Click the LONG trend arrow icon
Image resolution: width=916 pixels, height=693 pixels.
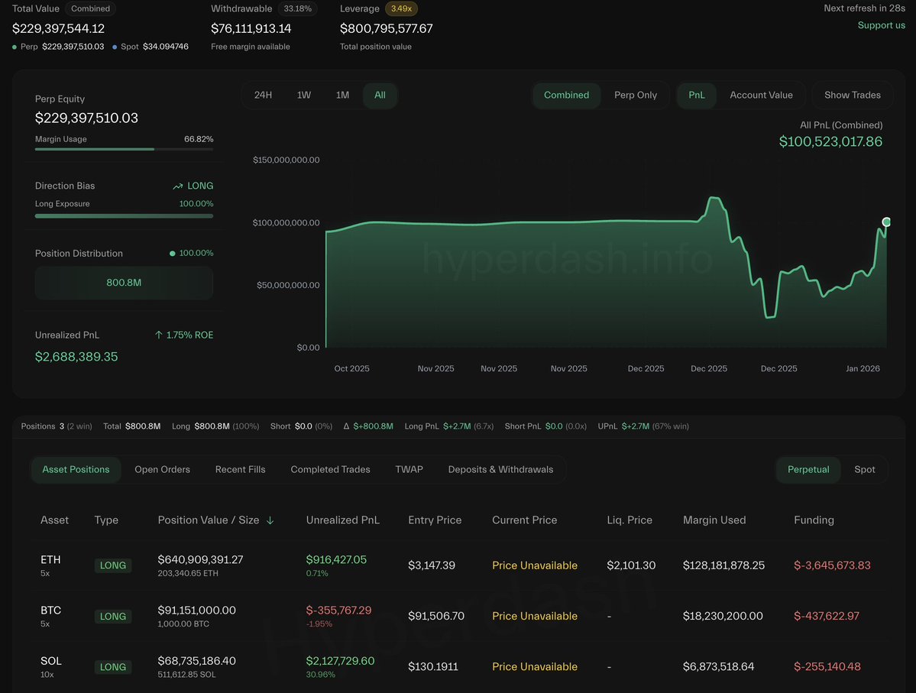click(x=178, y=186)
